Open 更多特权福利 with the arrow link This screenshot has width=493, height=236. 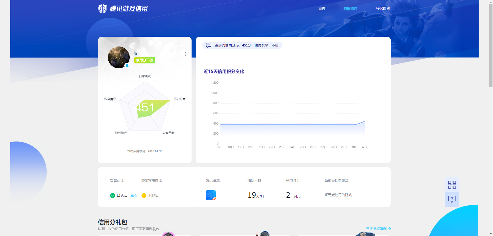[x=378, y=229]
